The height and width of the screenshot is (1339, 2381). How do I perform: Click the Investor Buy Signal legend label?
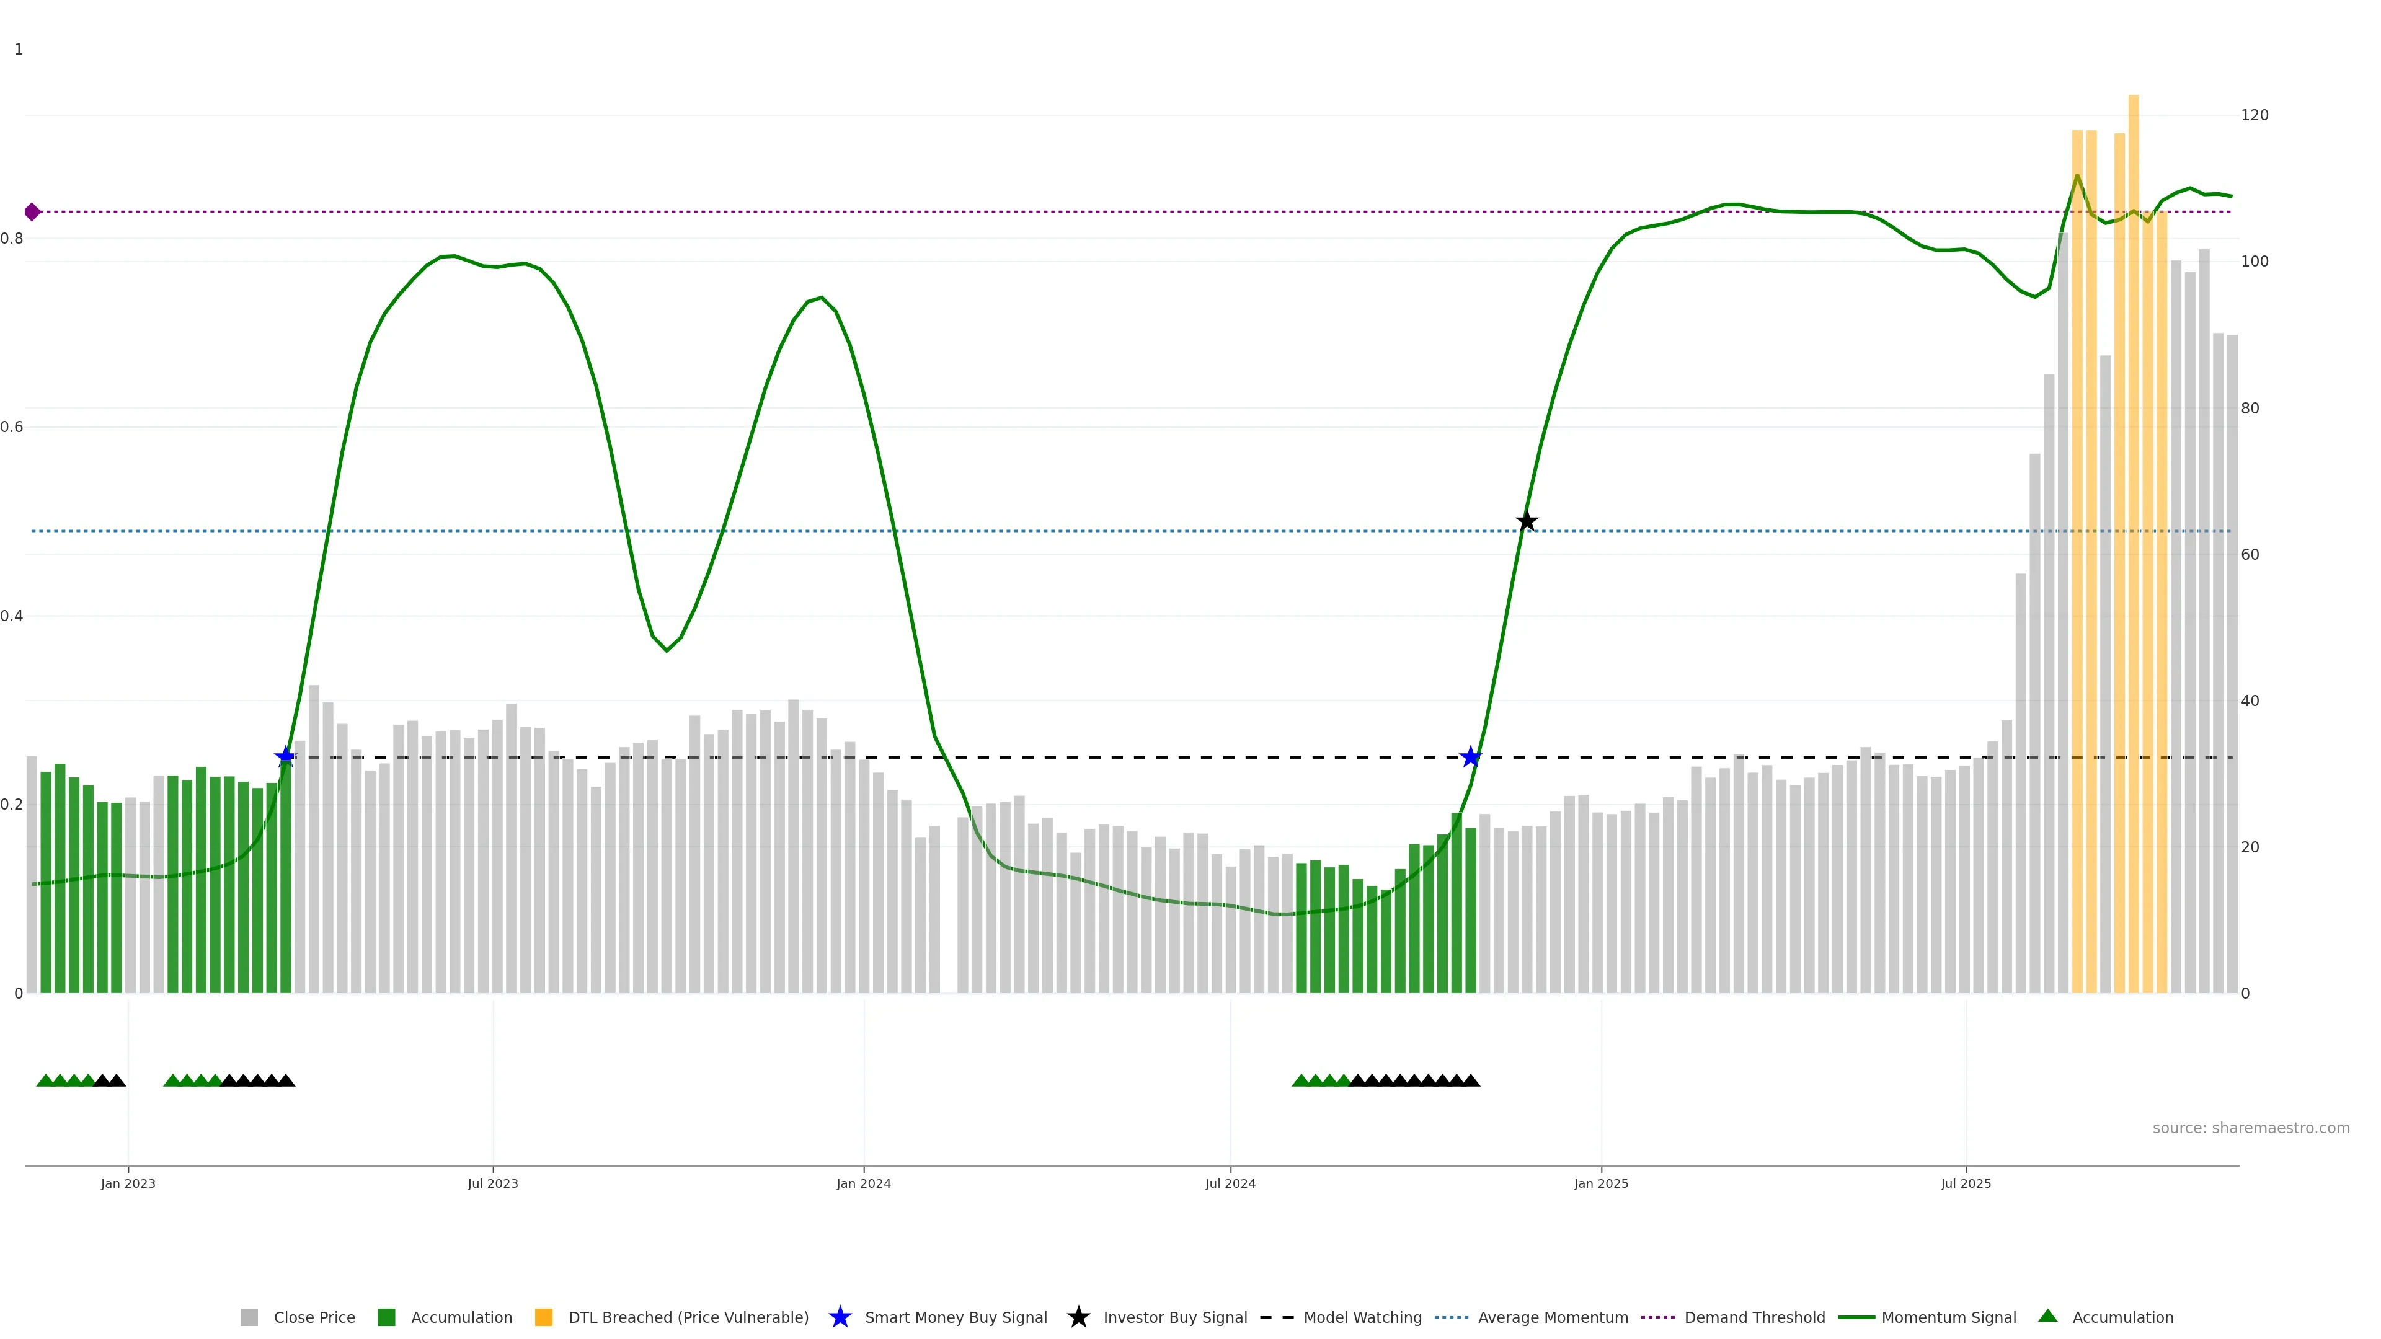pos(1175,1317)
